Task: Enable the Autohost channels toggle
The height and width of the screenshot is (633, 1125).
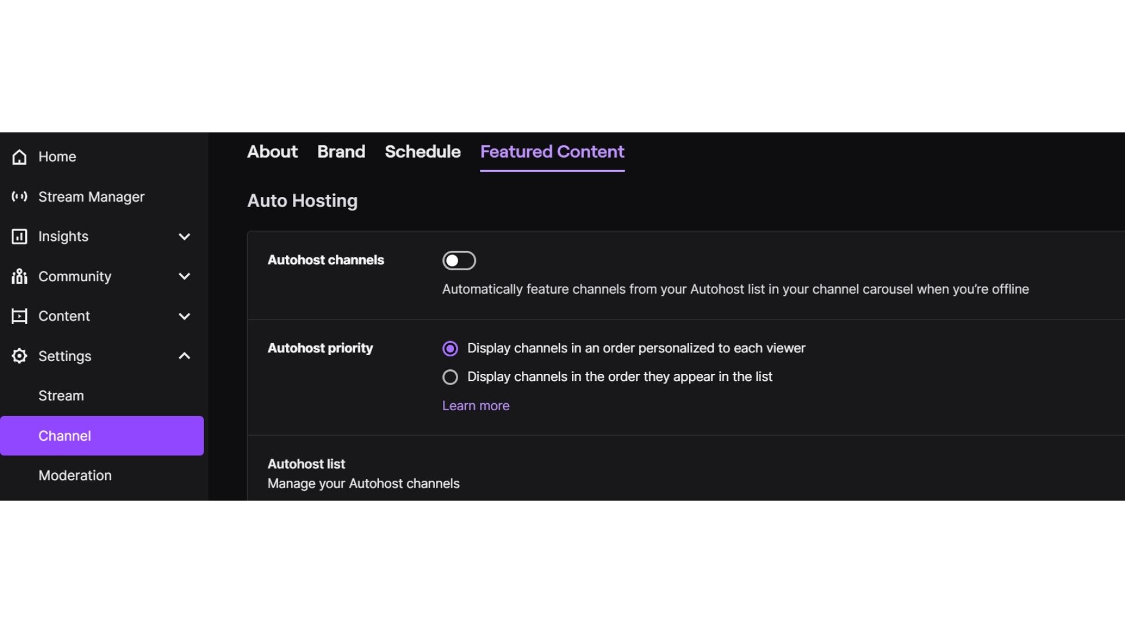Action: pos(459,260)
